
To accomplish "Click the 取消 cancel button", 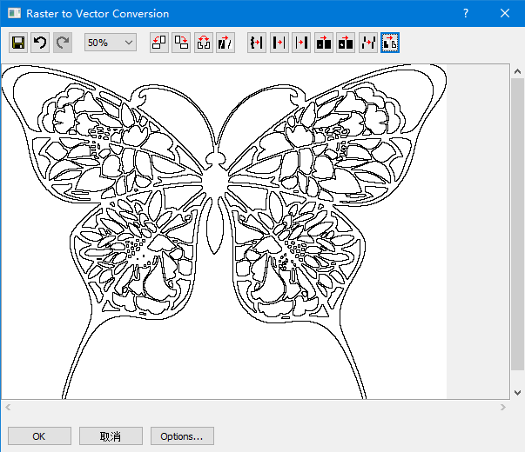I will [x=111, y=436].
